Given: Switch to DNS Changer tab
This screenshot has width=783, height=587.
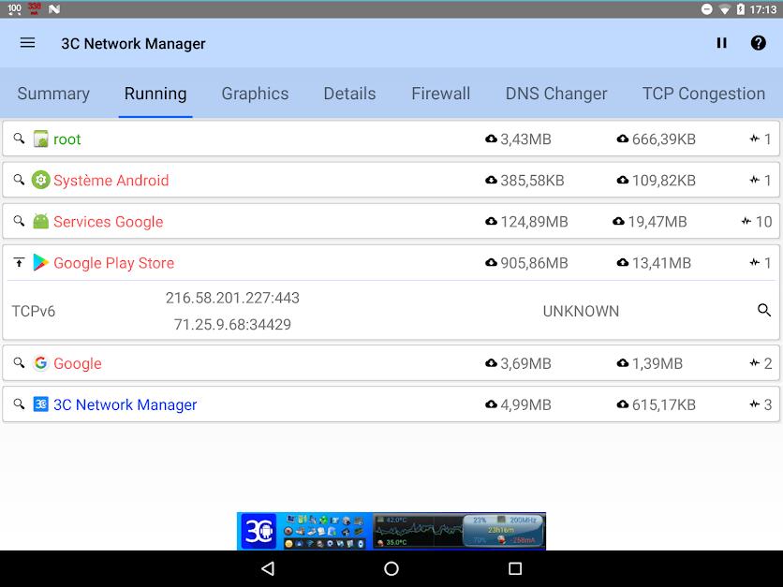Looking at the screenshot, I should tap(556, 94).
